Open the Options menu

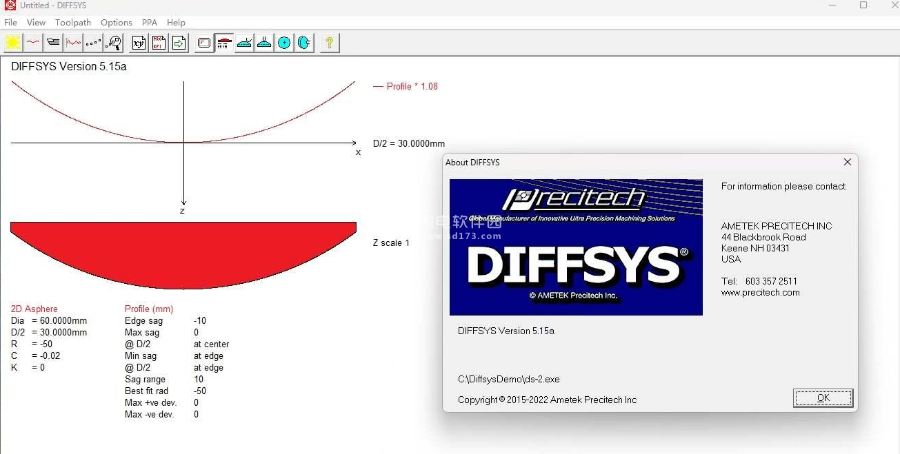click(x=117, y=22)
